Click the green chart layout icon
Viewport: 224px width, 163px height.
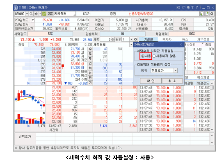[x=202, y=14]
